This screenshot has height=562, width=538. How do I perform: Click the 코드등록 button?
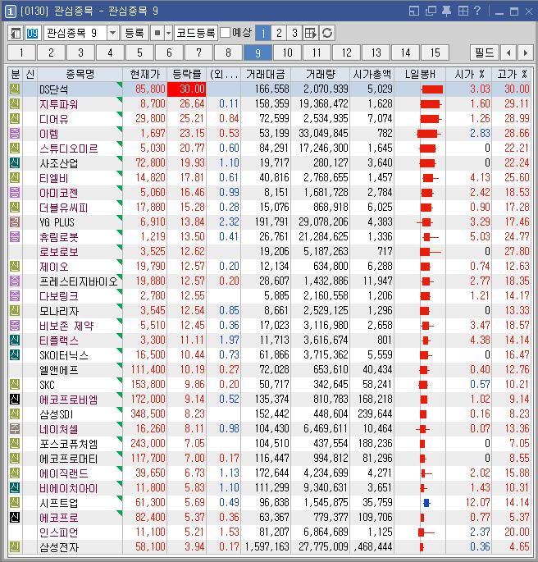click(196, 34)
